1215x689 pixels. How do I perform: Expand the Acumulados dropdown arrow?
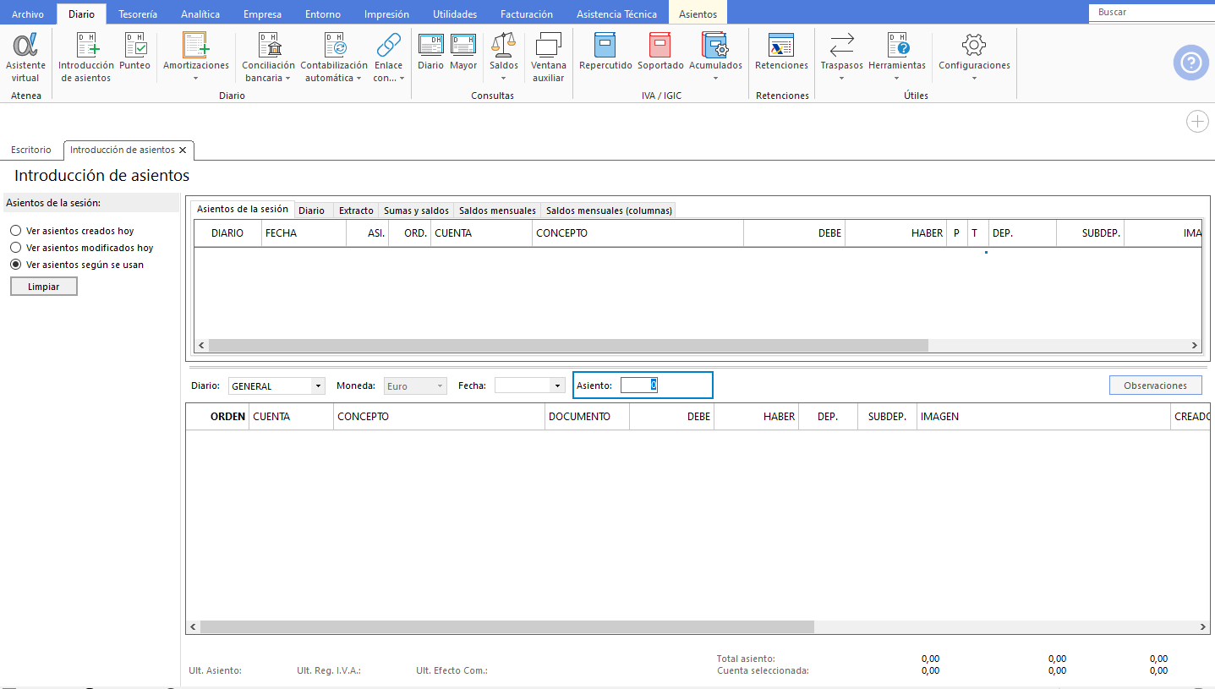715,79
